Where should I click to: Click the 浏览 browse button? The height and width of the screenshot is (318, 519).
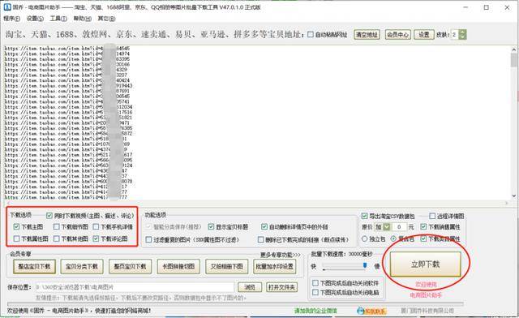coord(250,287)
